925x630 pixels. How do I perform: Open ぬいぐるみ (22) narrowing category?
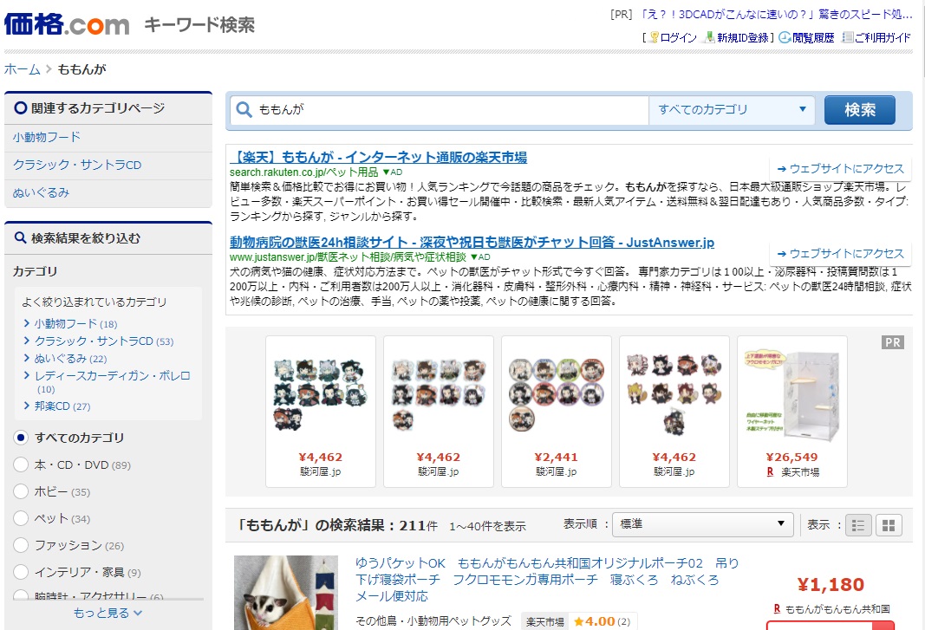pyautogui.click(x=70, y=358)
